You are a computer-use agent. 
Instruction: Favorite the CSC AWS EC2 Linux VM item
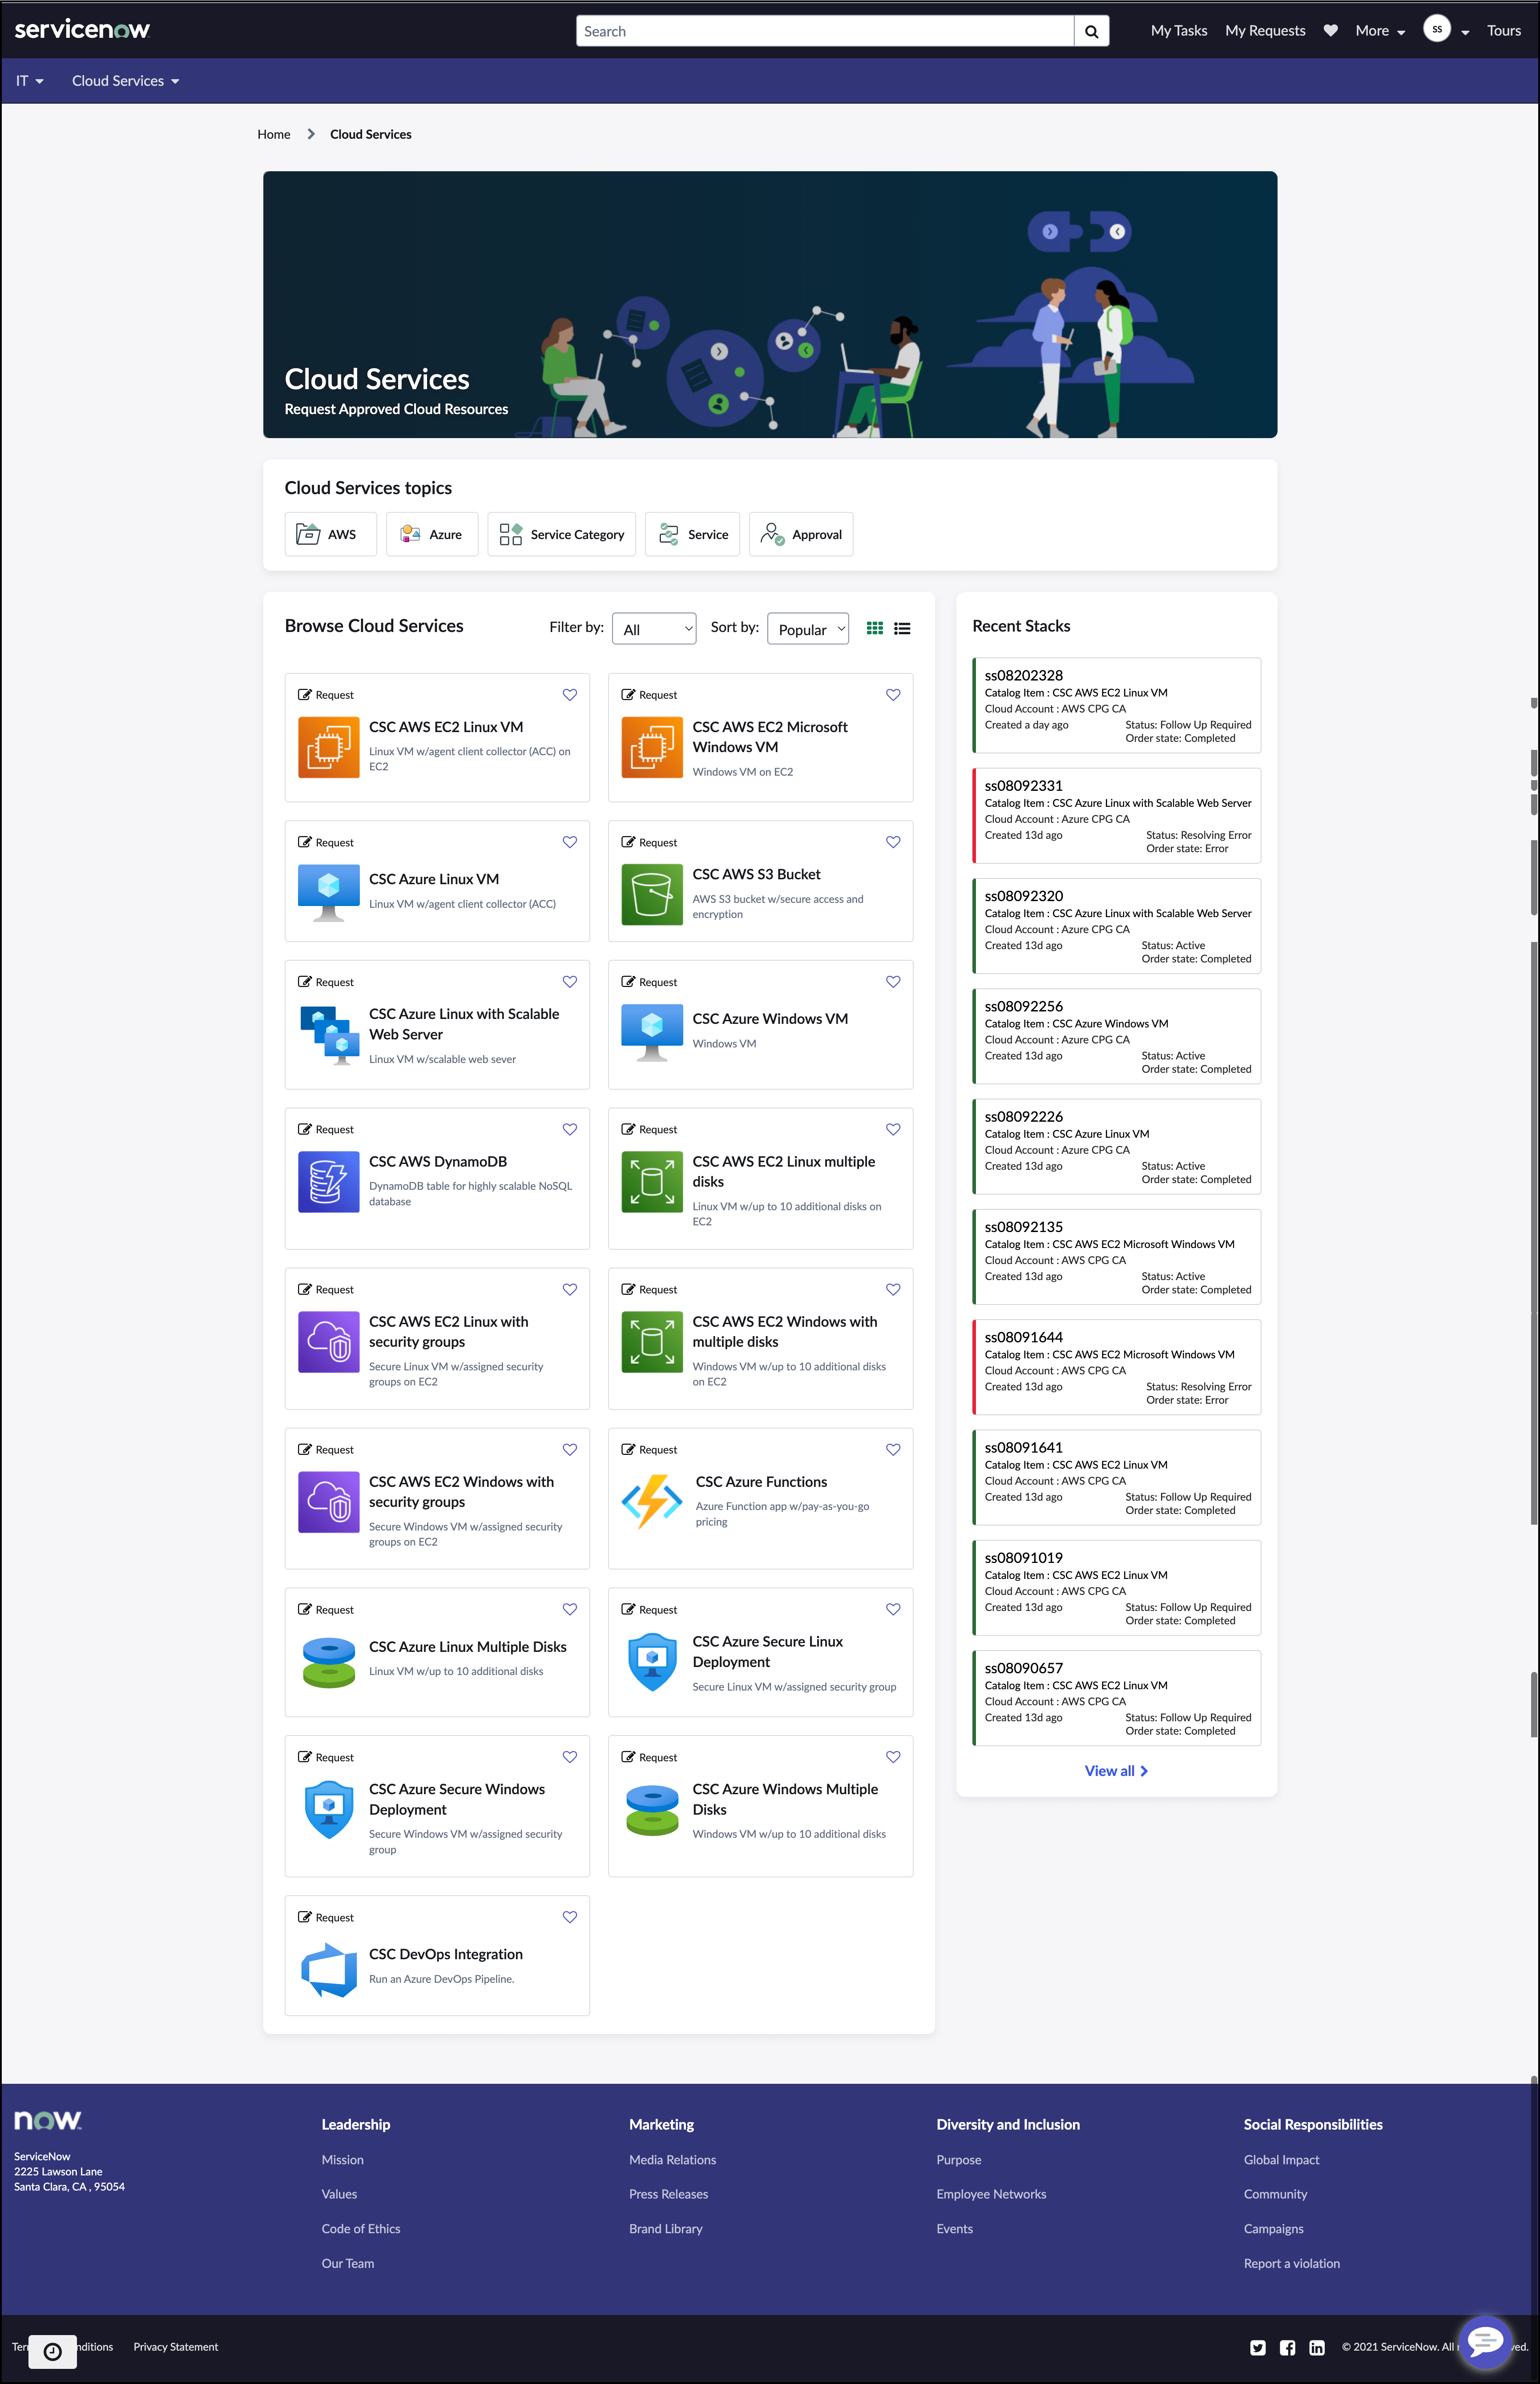click(x=570, y=695)
